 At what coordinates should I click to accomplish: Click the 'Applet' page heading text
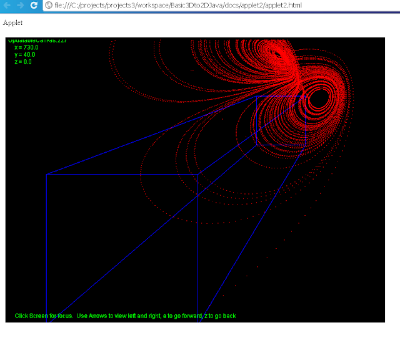[12, 22]
